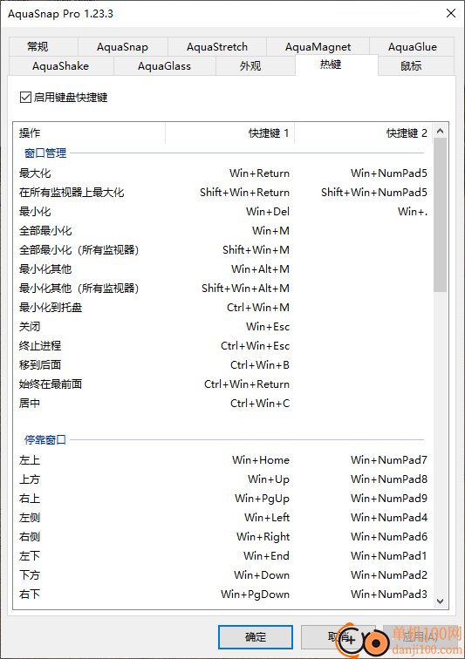Screen dimensions: 465x659
Task: Go to the AquaGlue tab
Action: (x=412, y=47)
